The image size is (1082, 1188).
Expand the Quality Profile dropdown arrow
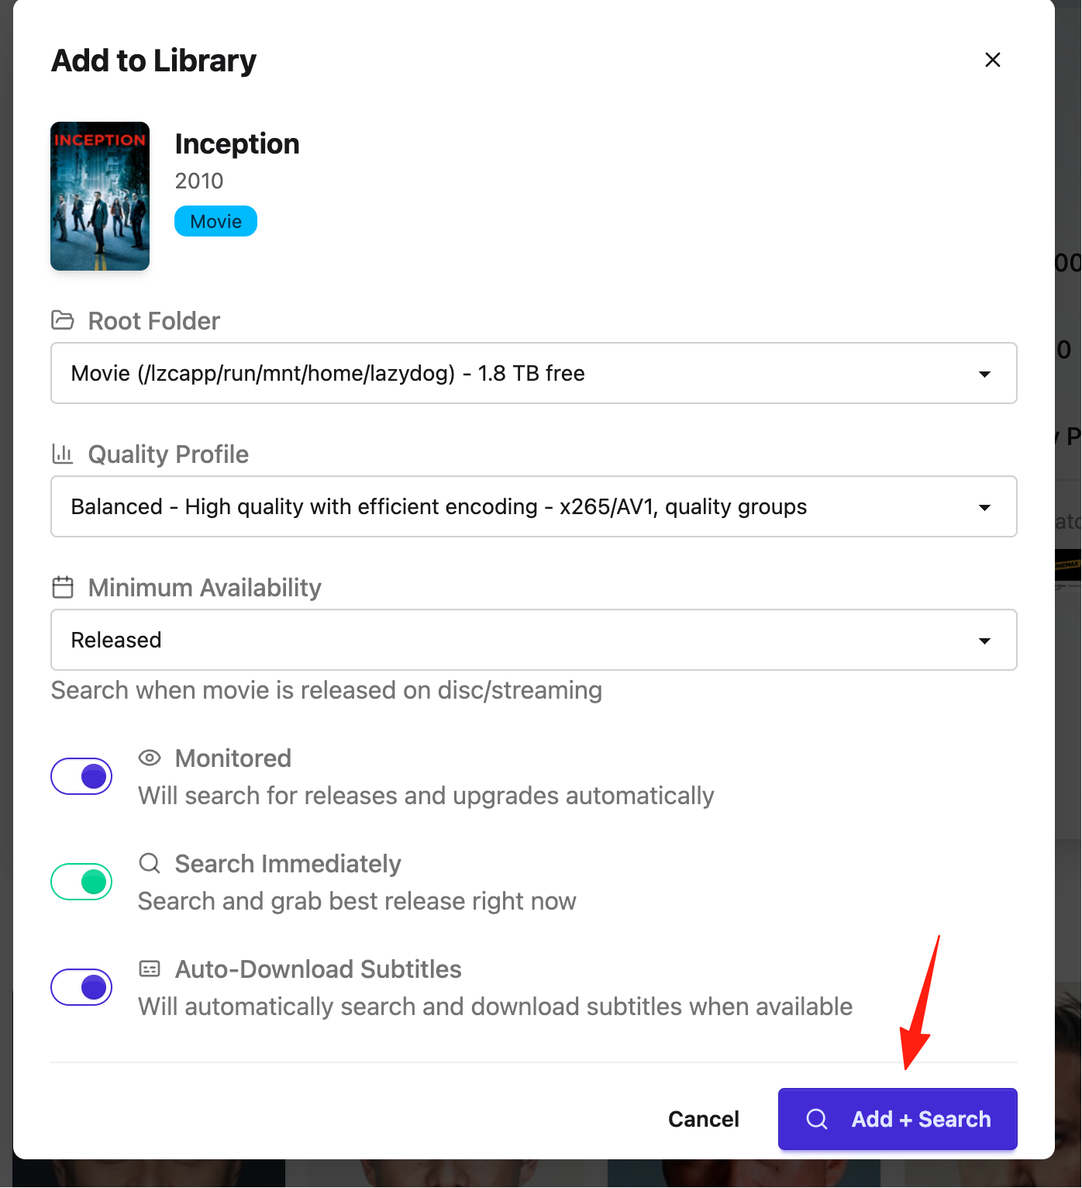pos(984,507)
